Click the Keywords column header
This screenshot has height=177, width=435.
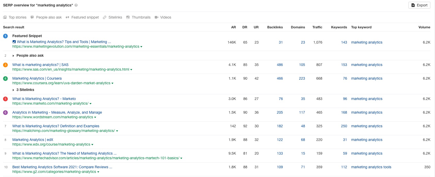339,27
